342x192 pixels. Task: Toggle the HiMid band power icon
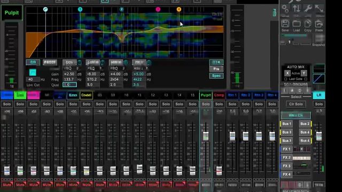click(126, 62)
